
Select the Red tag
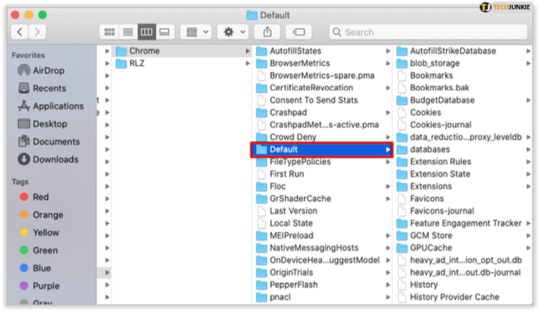[34, 197]
